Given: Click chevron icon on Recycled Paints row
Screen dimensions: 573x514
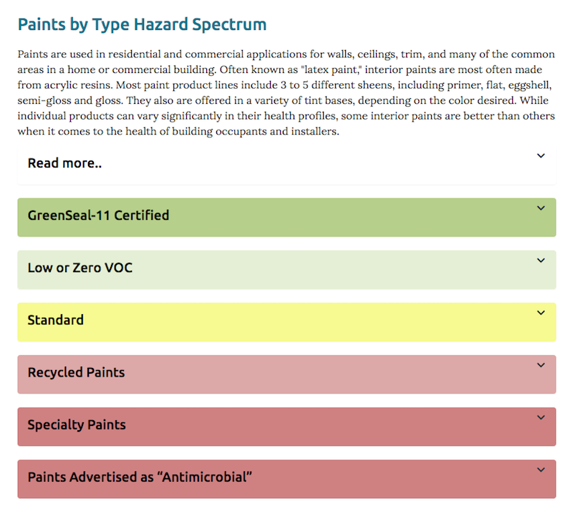Looking at the screenshot, I should point(541,365).
